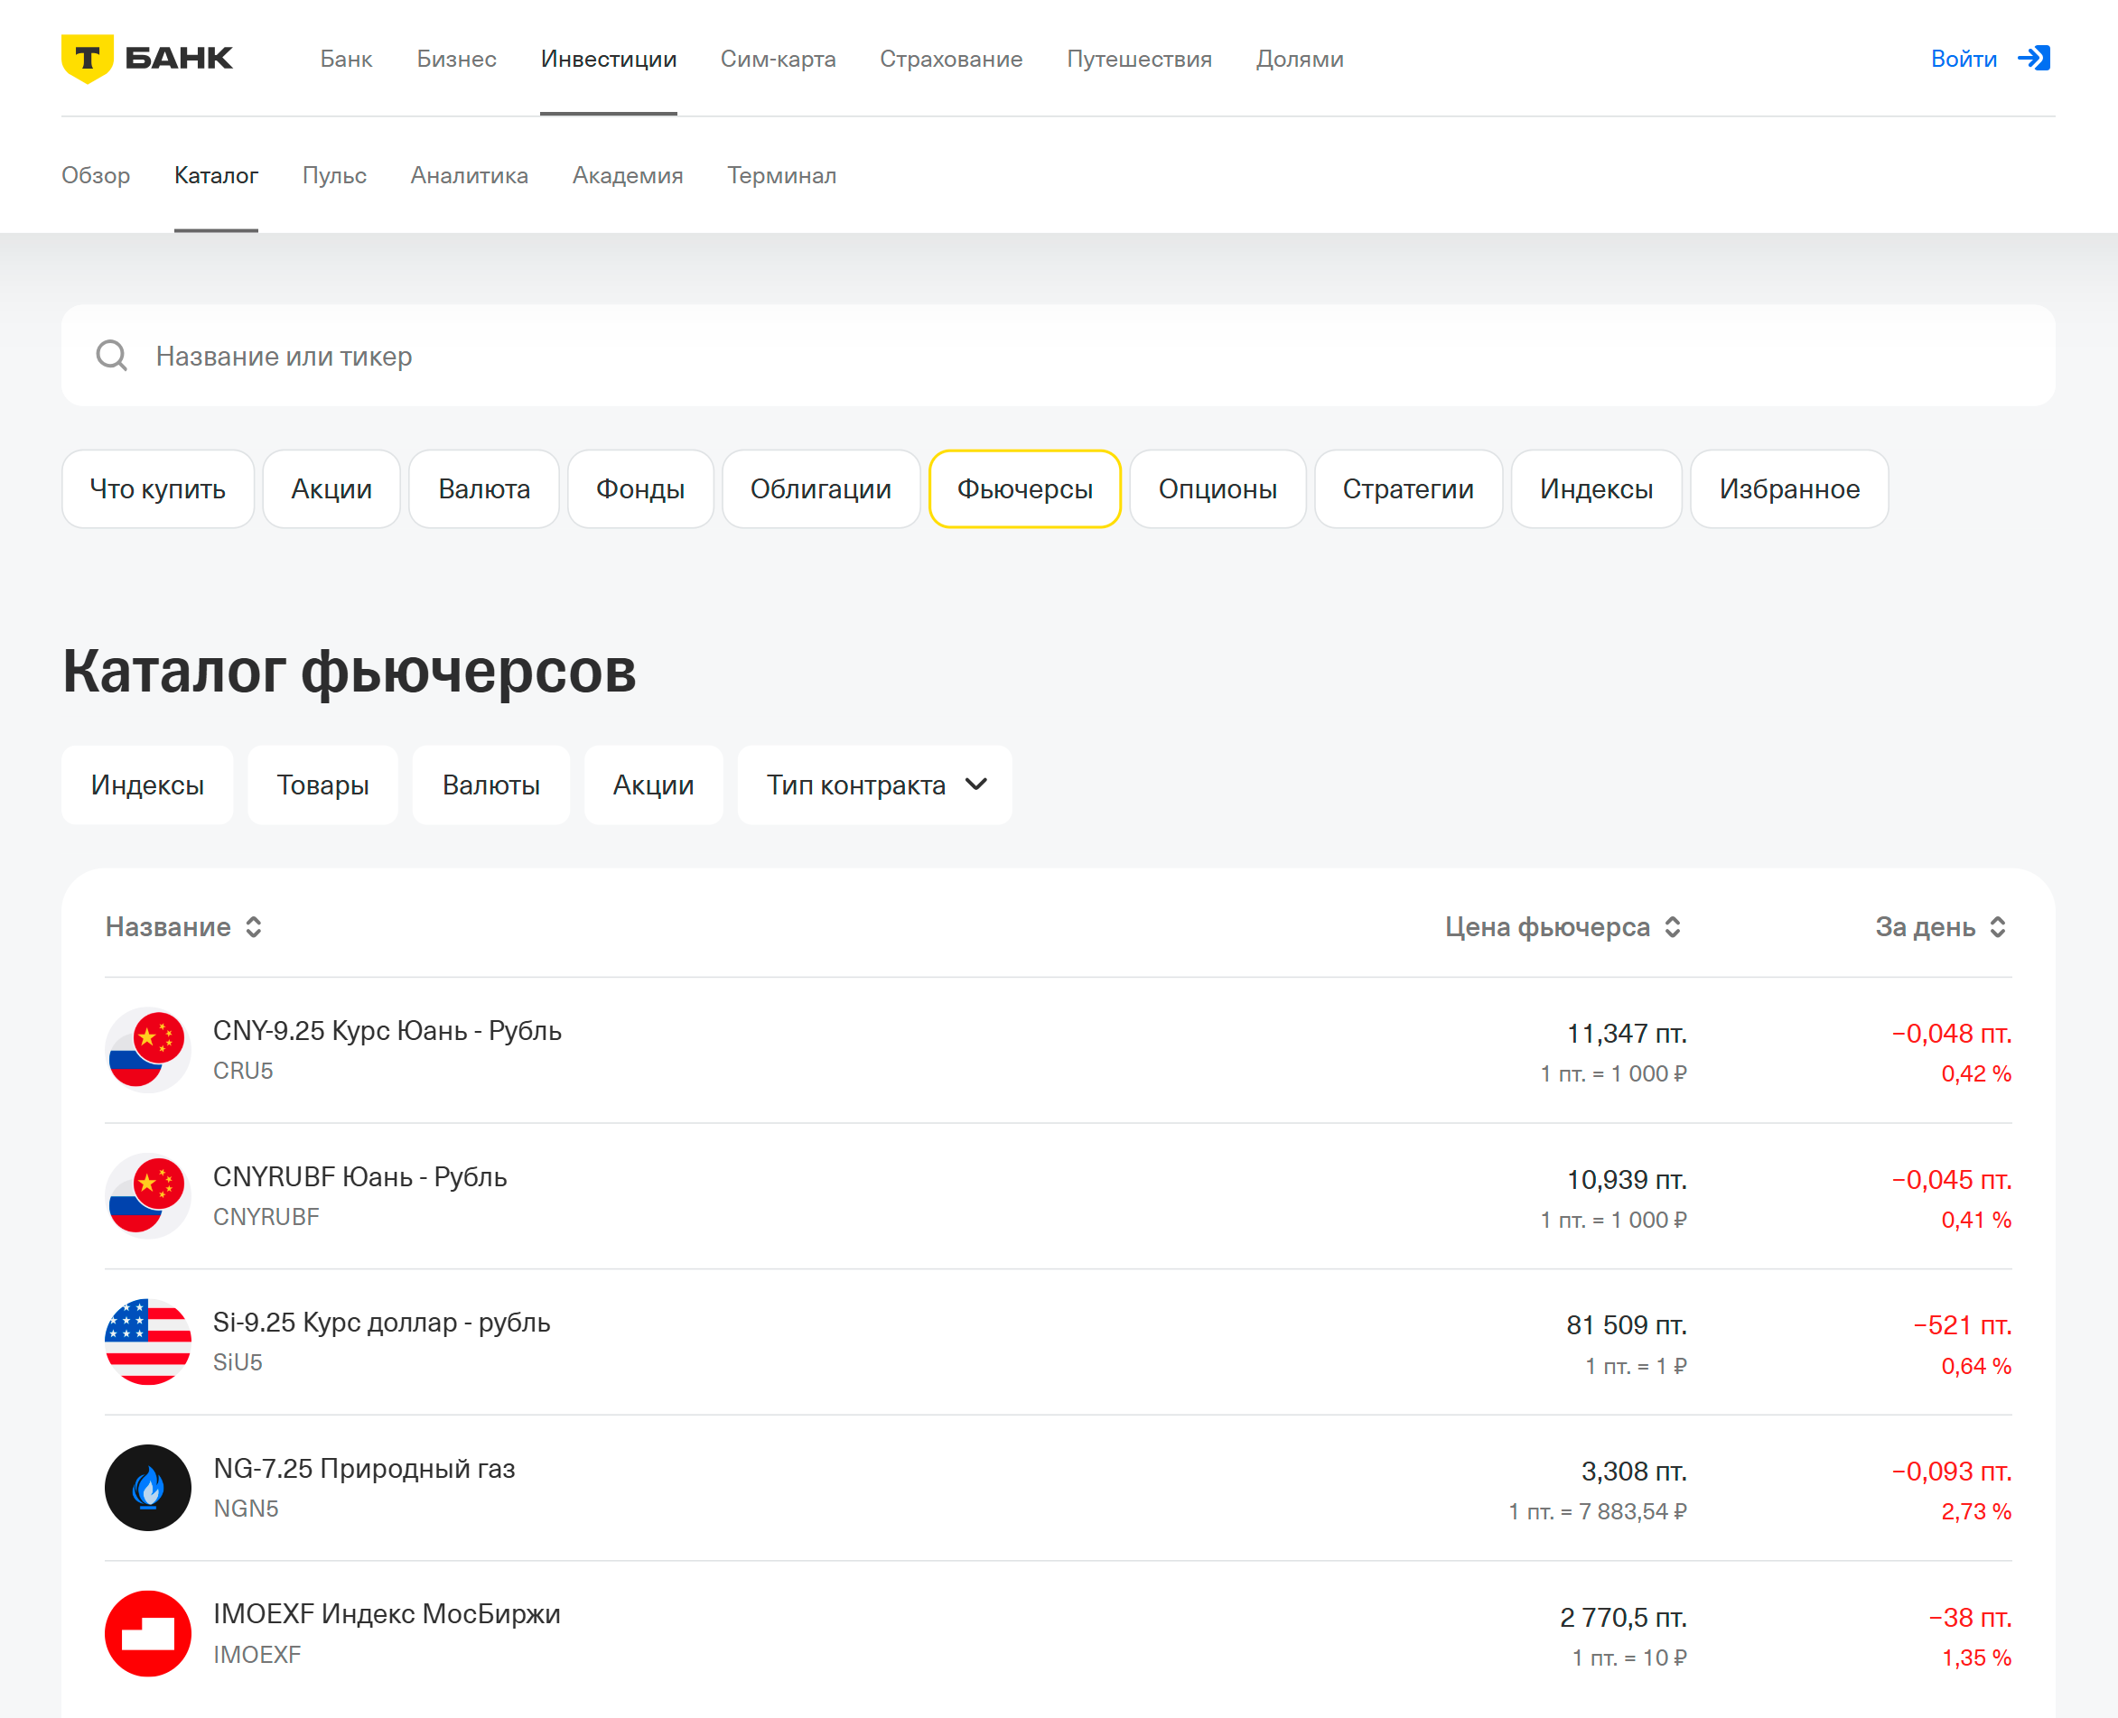Sort the list by Название
Viewport: 2118px width, 1718px height.
click(183, 926)
